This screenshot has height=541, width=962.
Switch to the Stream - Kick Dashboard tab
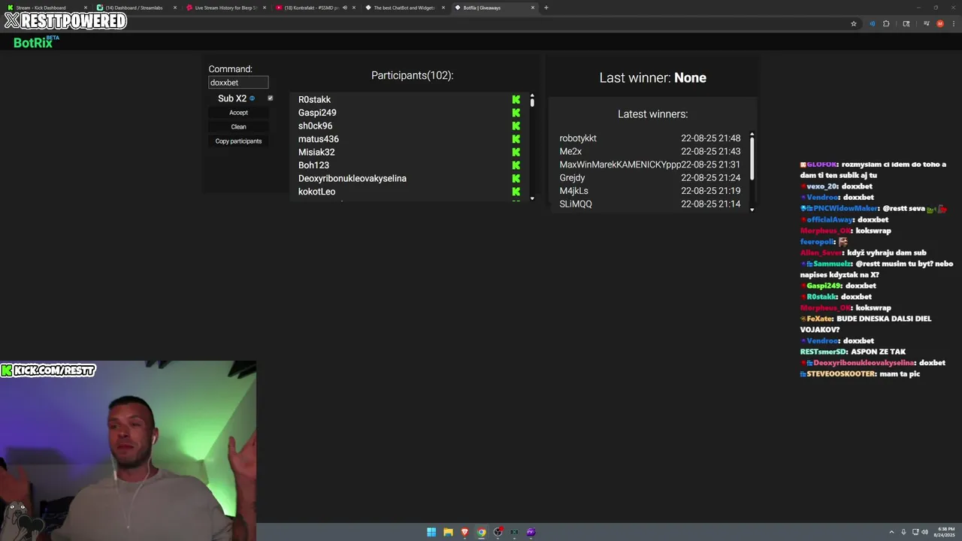click(x=45, y=8)
